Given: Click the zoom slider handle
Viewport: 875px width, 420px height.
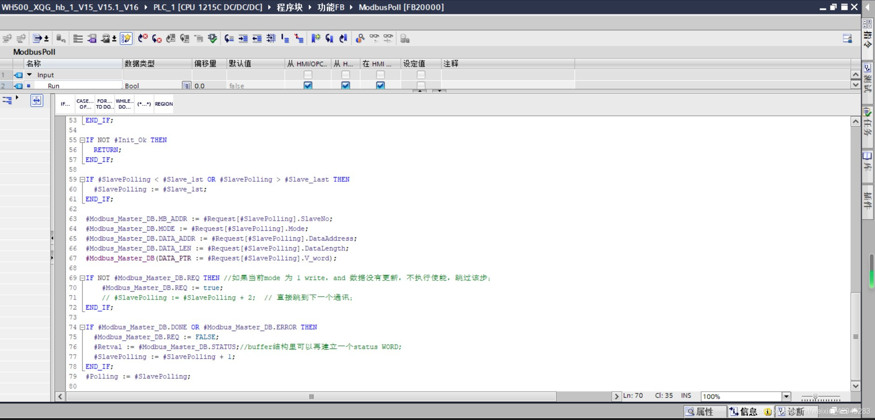Looking at the screenshot, I should [x=815, y=397].
